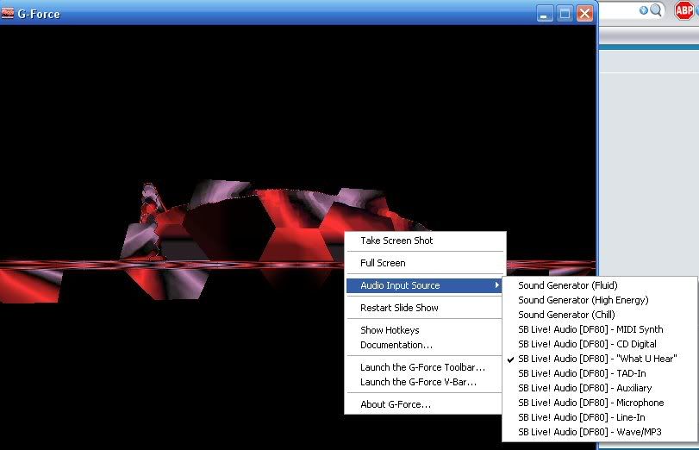Click the G-Force window title text
Image resolution: width=699 pixels, height=450 pixels.
tap(39, 14)
